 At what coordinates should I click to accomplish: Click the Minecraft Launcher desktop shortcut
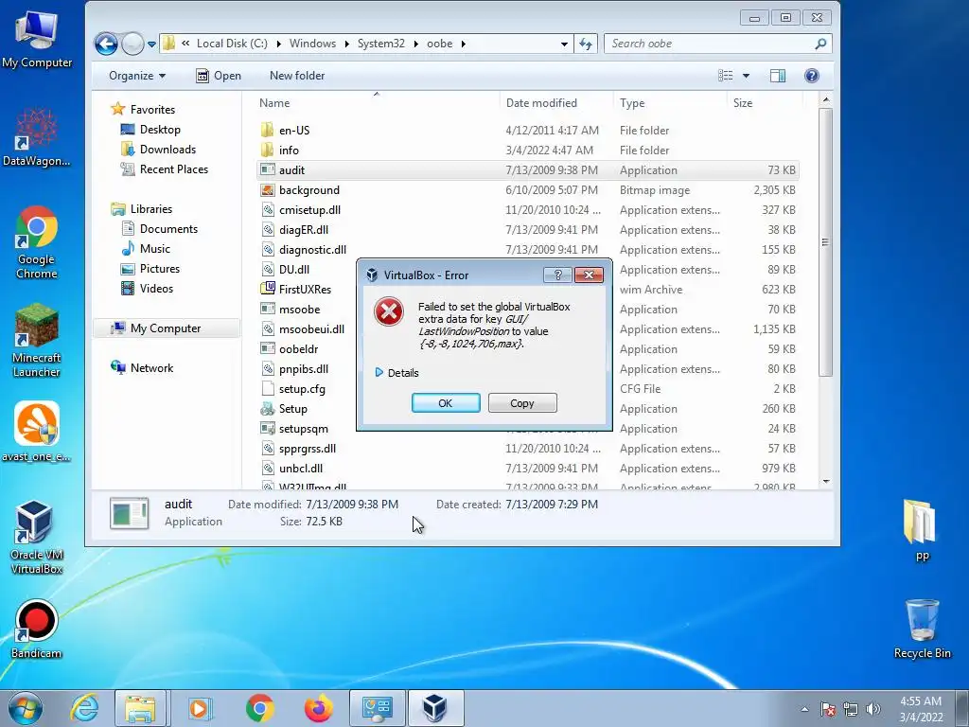[37, 340]
